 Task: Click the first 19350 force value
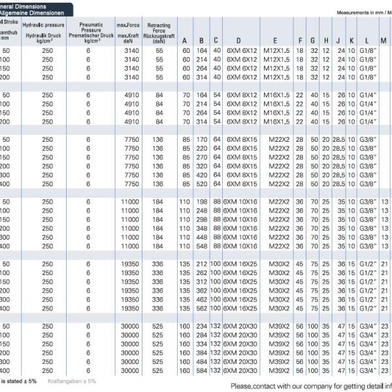[x=130, y=264]
